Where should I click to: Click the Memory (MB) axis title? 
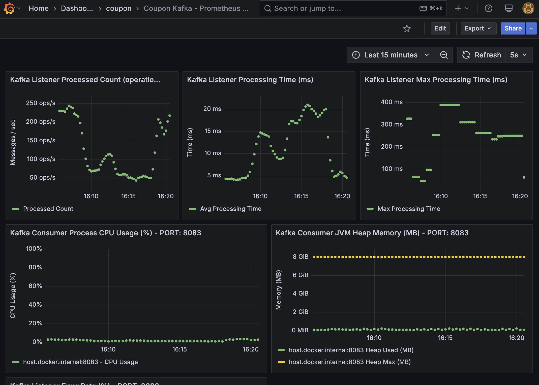[x=278, y=290]
